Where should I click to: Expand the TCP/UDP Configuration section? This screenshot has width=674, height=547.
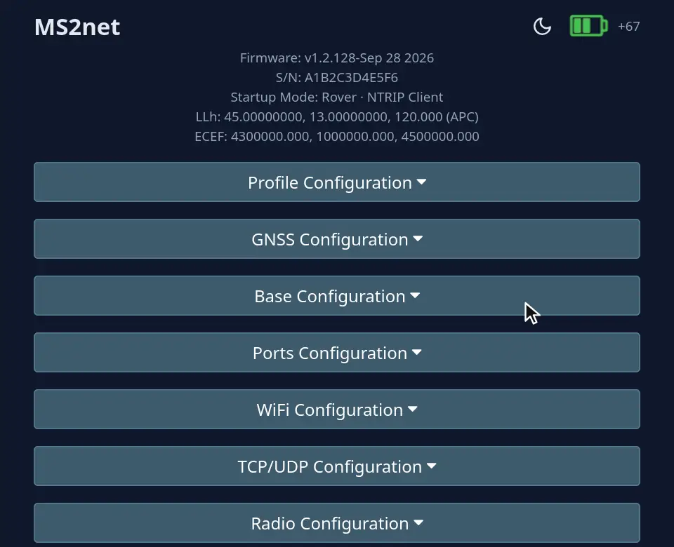(337, 466)
